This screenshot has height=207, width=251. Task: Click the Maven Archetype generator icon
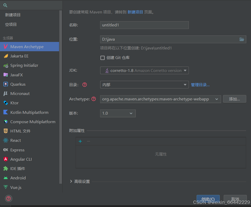tap(6, 47)
